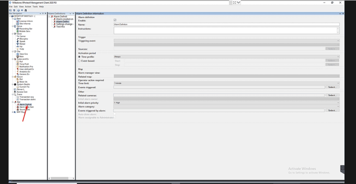Screen dimensions: 356x184
Task: Click the Undo toolbar icon
Action: pyautogui.click(x=14, y=10)
